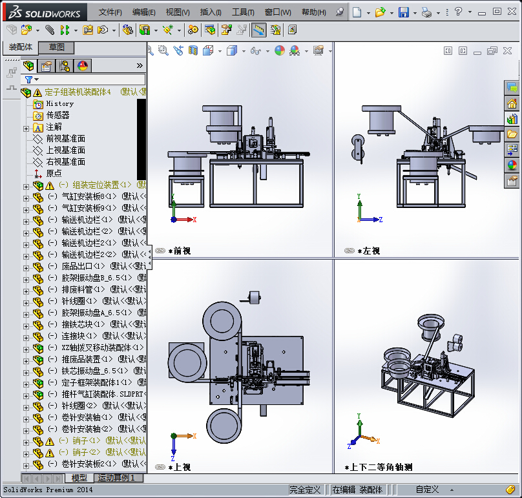Expand more manager tabs with double chevron
The width and height of the screenshot is (522, 498).
click(140, 66)
